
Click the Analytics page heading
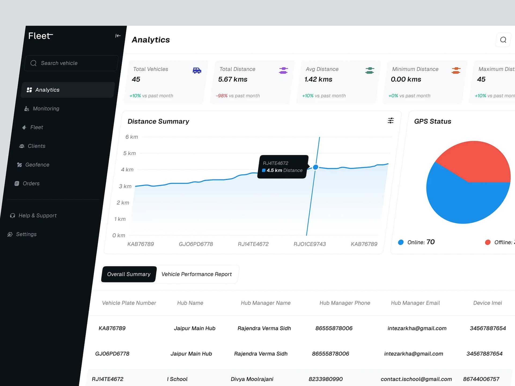point(151,40)
